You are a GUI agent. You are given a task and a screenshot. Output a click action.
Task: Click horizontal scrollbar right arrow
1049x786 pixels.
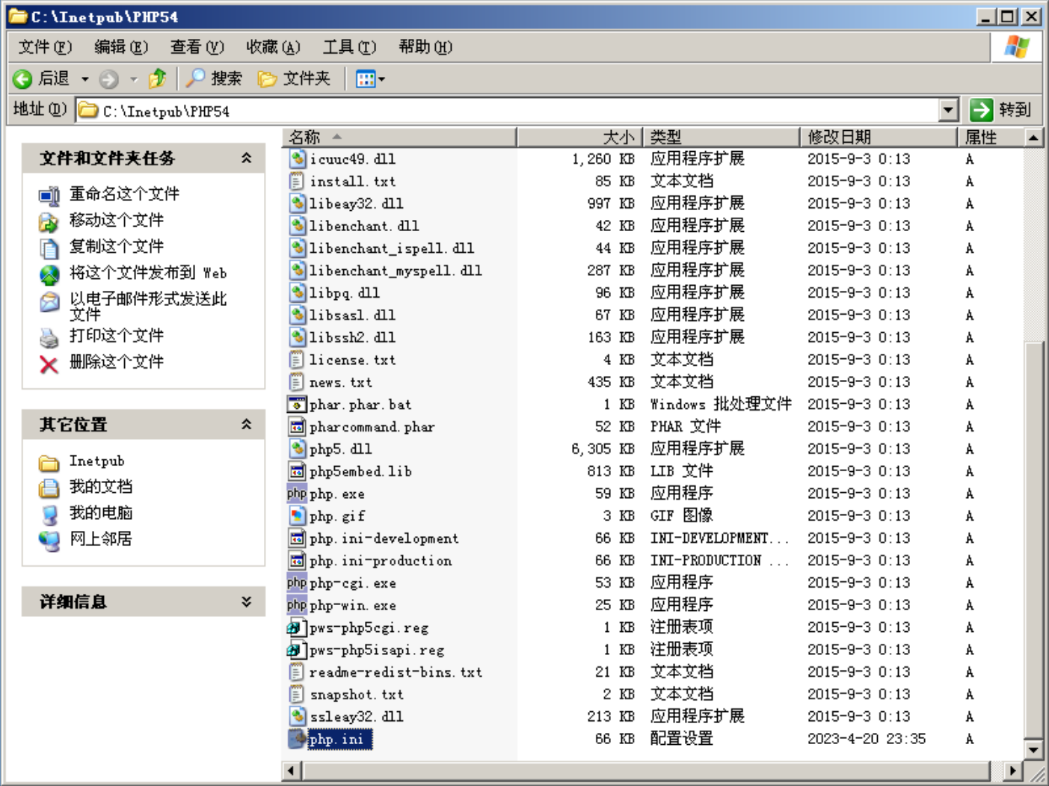click(1013, 770)
